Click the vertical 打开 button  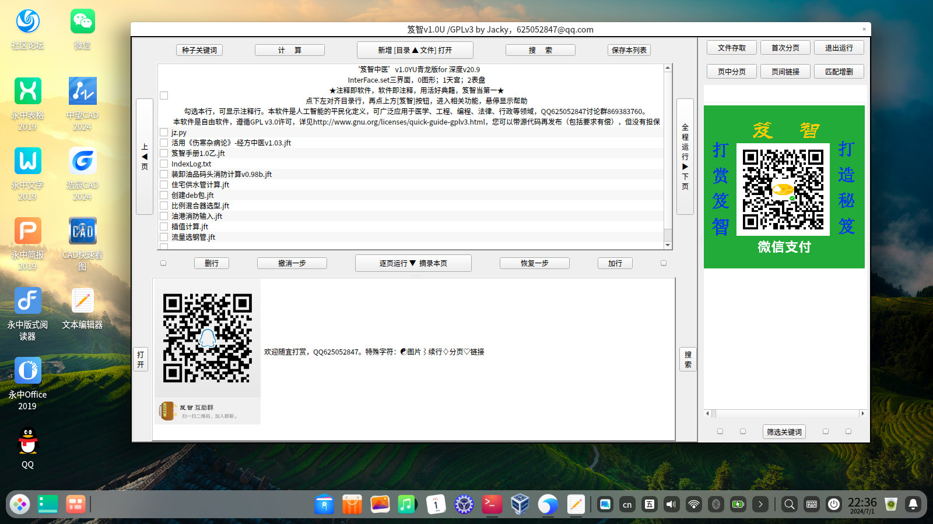pos(141,359)
